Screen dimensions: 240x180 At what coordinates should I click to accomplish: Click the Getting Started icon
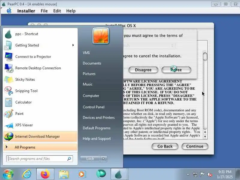pos(8,45)
